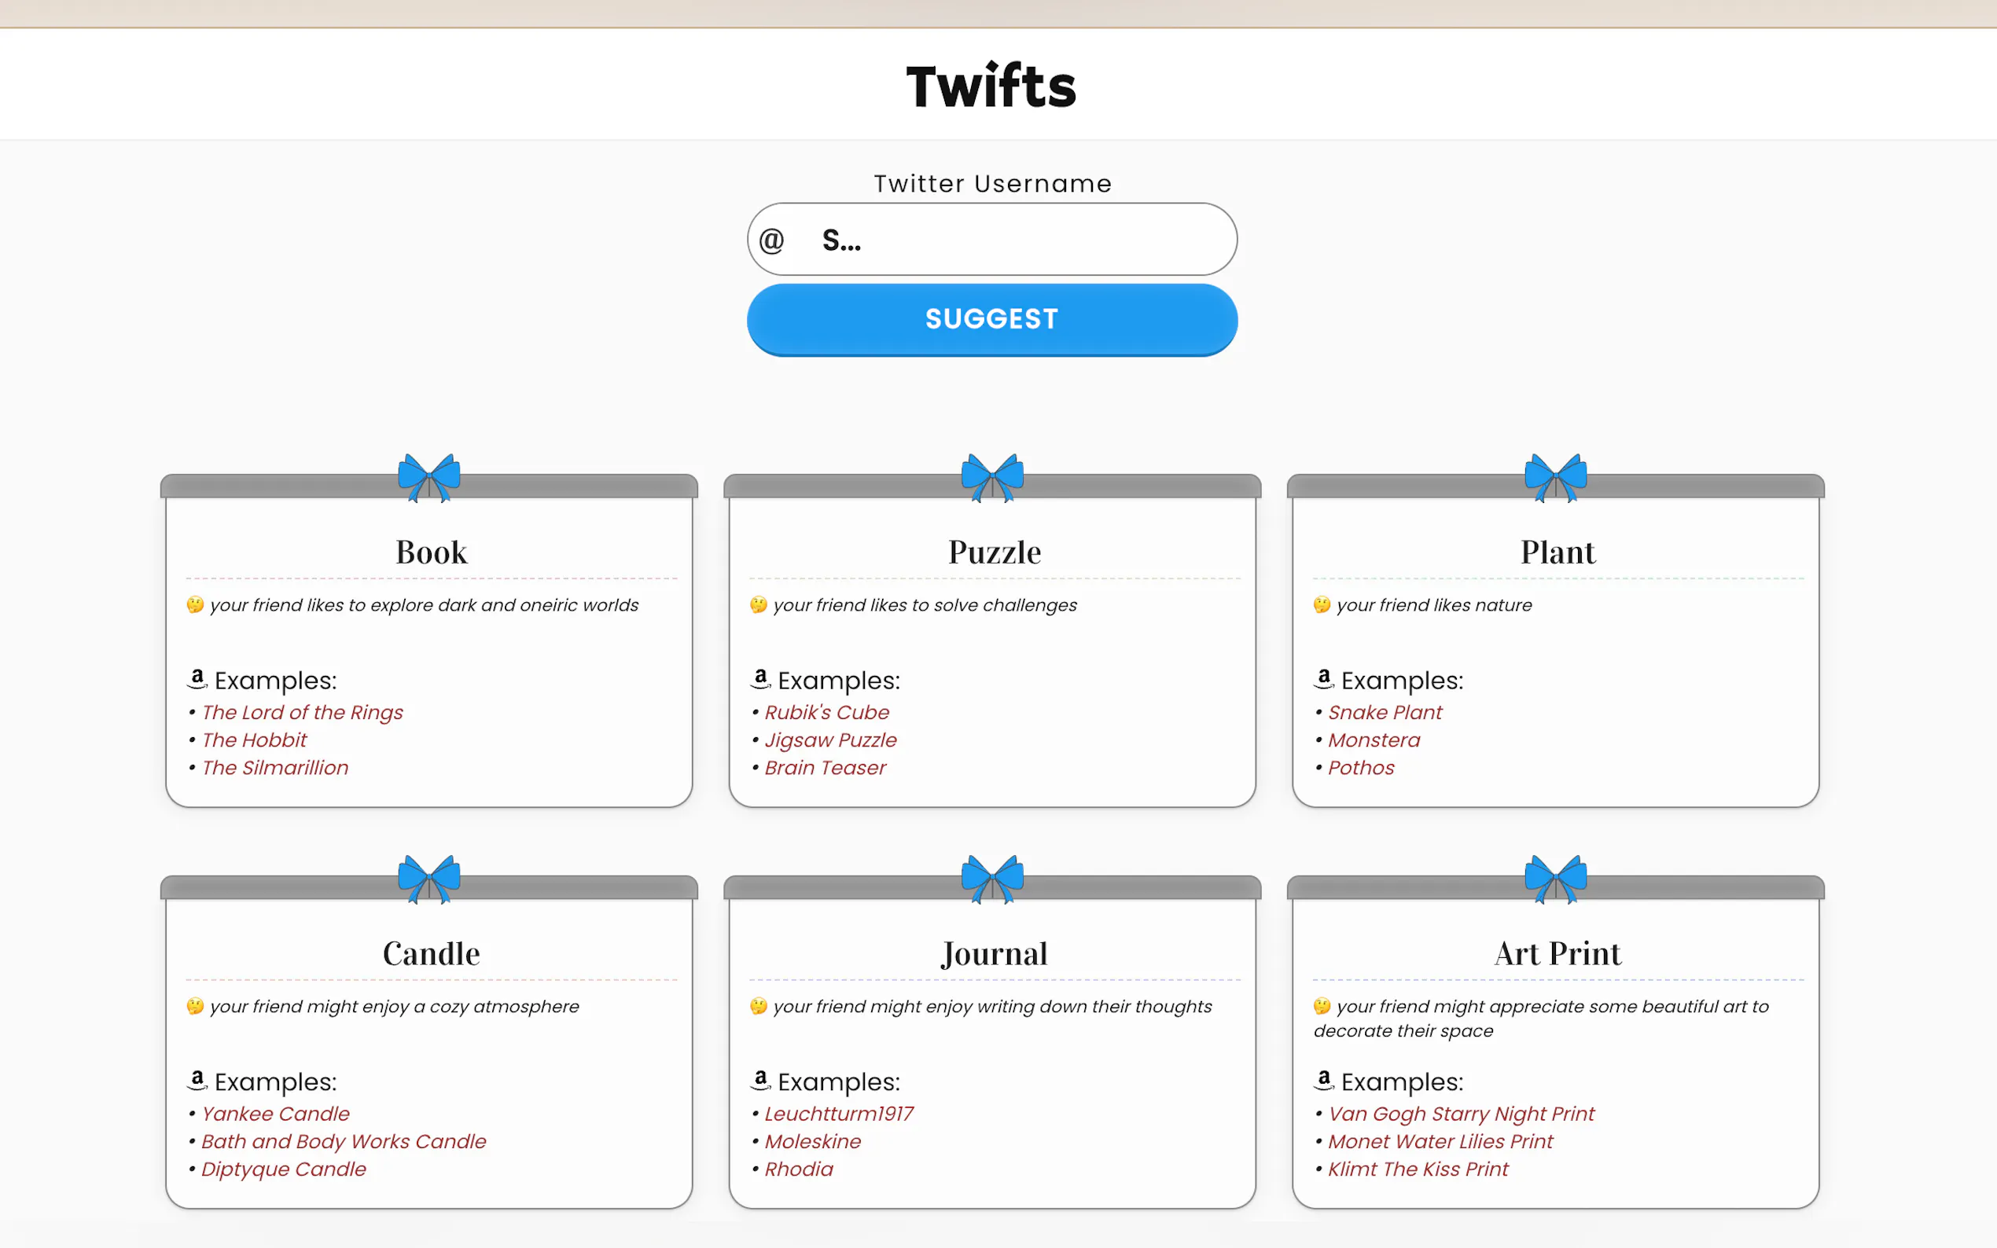Click the blue bow on the Journal card

(992, 878)
